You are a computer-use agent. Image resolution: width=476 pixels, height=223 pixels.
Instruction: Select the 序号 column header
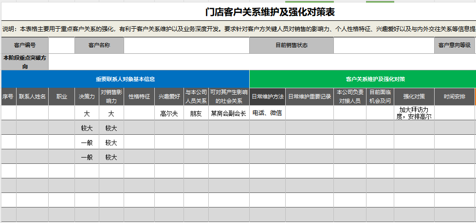point(8,97)
